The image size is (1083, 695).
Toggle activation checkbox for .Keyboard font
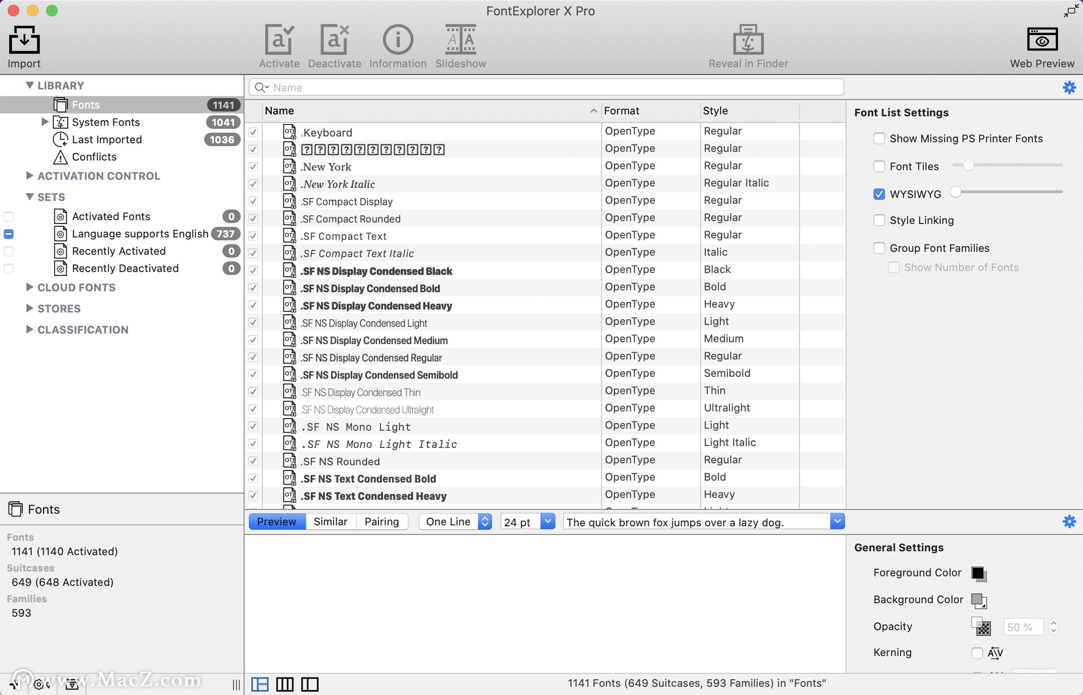[x=253, y=132]
